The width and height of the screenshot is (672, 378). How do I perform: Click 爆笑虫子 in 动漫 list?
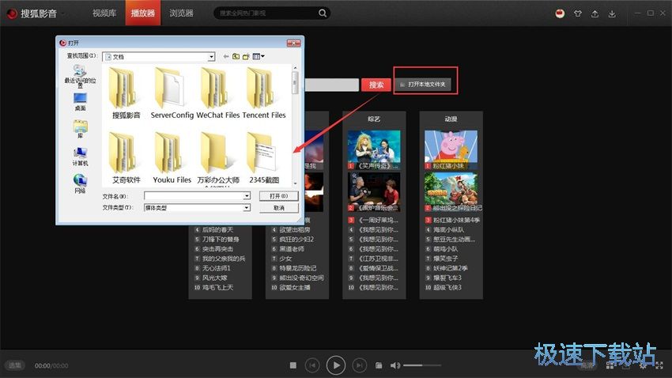(x=445, y=259)
